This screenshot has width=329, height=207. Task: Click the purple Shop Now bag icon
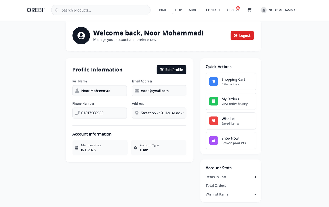pos(214,140)
